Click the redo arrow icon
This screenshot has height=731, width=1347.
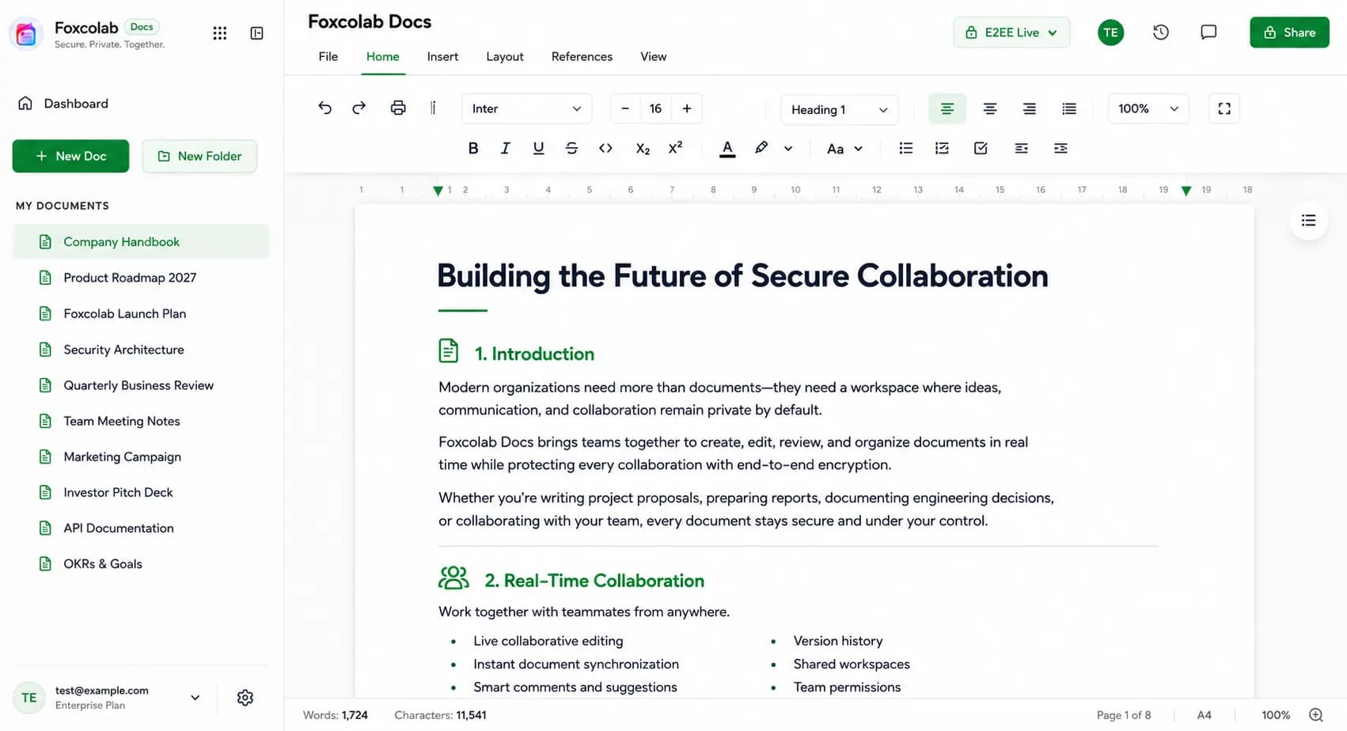(x=359, y=108)
